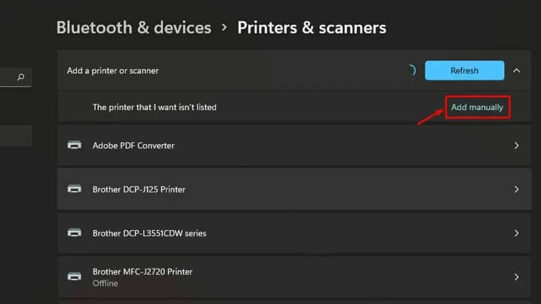
Task: Open Adobe PDF Converter via its chevron arrow
Action: coord(517,146)
